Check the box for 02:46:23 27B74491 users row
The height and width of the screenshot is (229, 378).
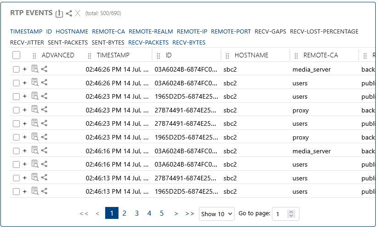pos(16,123)
